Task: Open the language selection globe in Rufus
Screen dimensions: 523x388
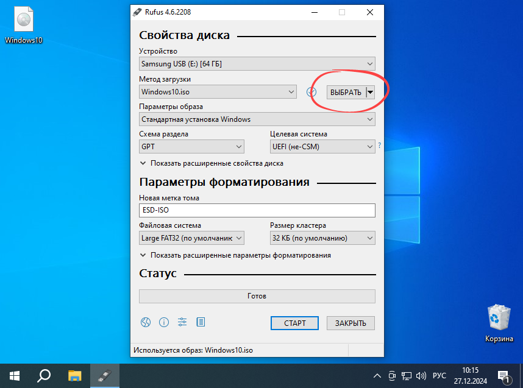Action: click(x=146, y=322)
